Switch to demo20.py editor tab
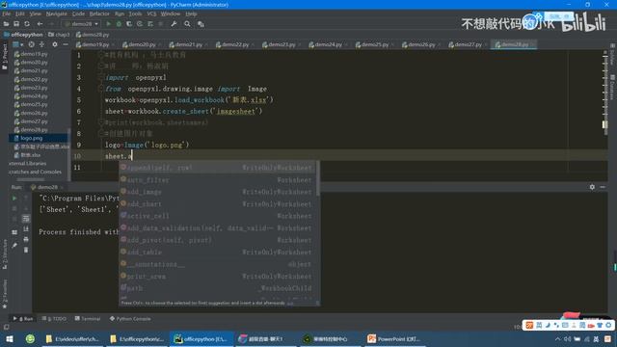The width and height of the screenshot is (617, 347). [142, 45]
